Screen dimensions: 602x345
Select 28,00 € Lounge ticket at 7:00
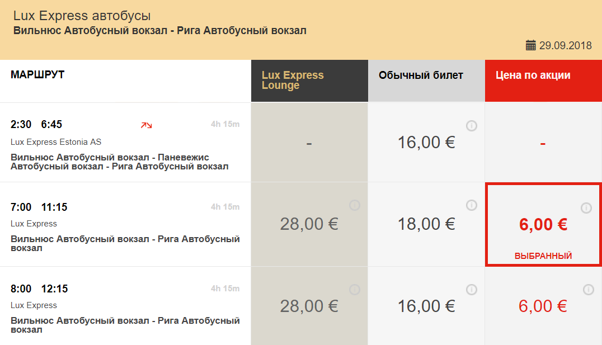point(309,224)
